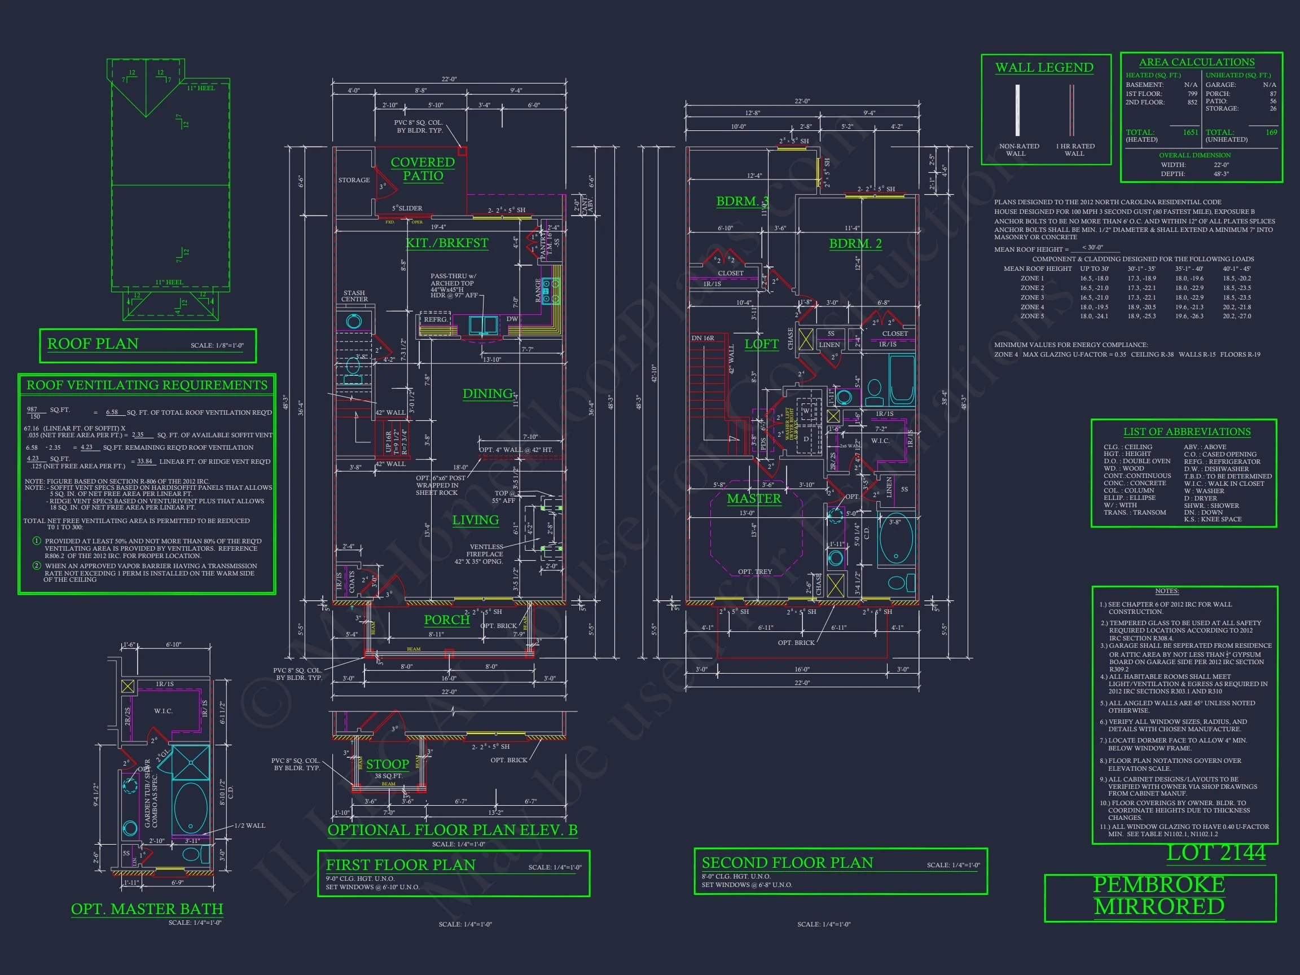Click circled number 2 in ventilating notes
The width and height of the screenshot is (1300, 975).
click(37, 565)
